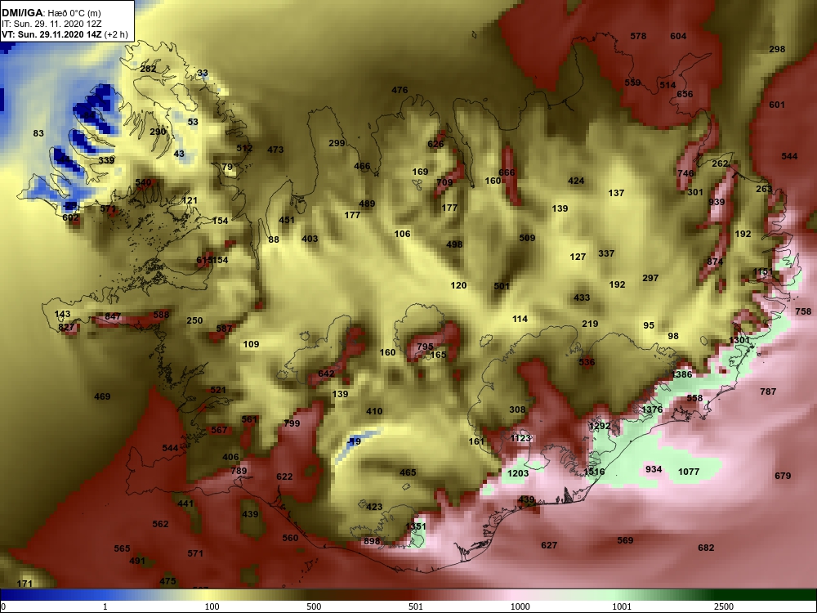
Task: Select the map value '1292'
Action: (x=600, y=426)
